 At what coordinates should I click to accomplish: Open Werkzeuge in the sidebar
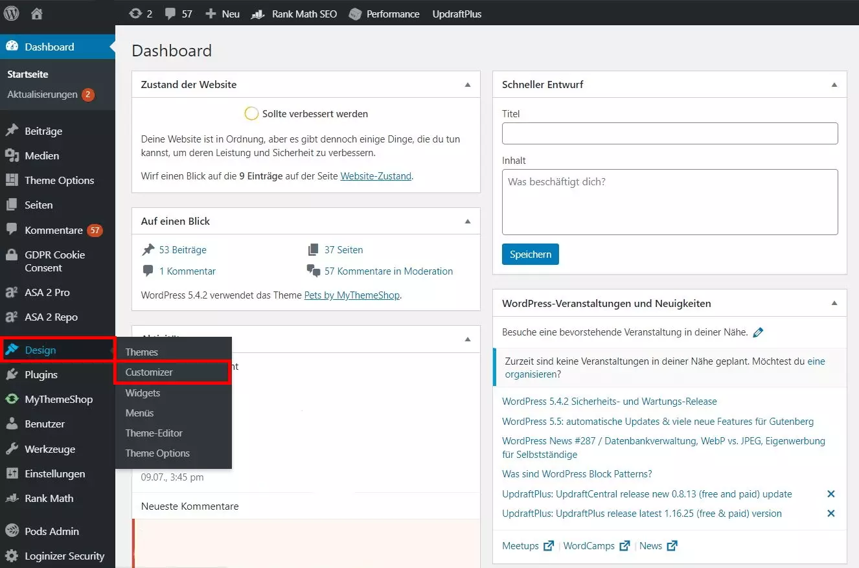click(58, 449)
